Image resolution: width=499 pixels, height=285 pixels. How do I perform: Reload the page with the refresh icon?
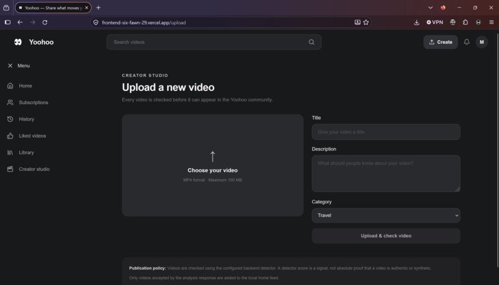[x=45, y=22]
